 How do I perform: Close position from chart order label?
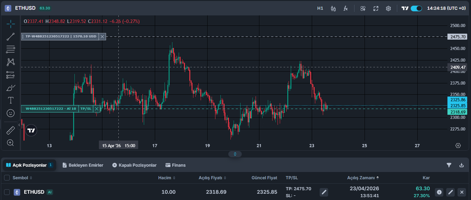96,109
